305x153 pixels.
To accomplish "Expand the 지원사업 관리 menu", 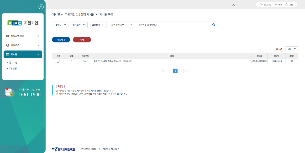I will click(x=23, y=36).
